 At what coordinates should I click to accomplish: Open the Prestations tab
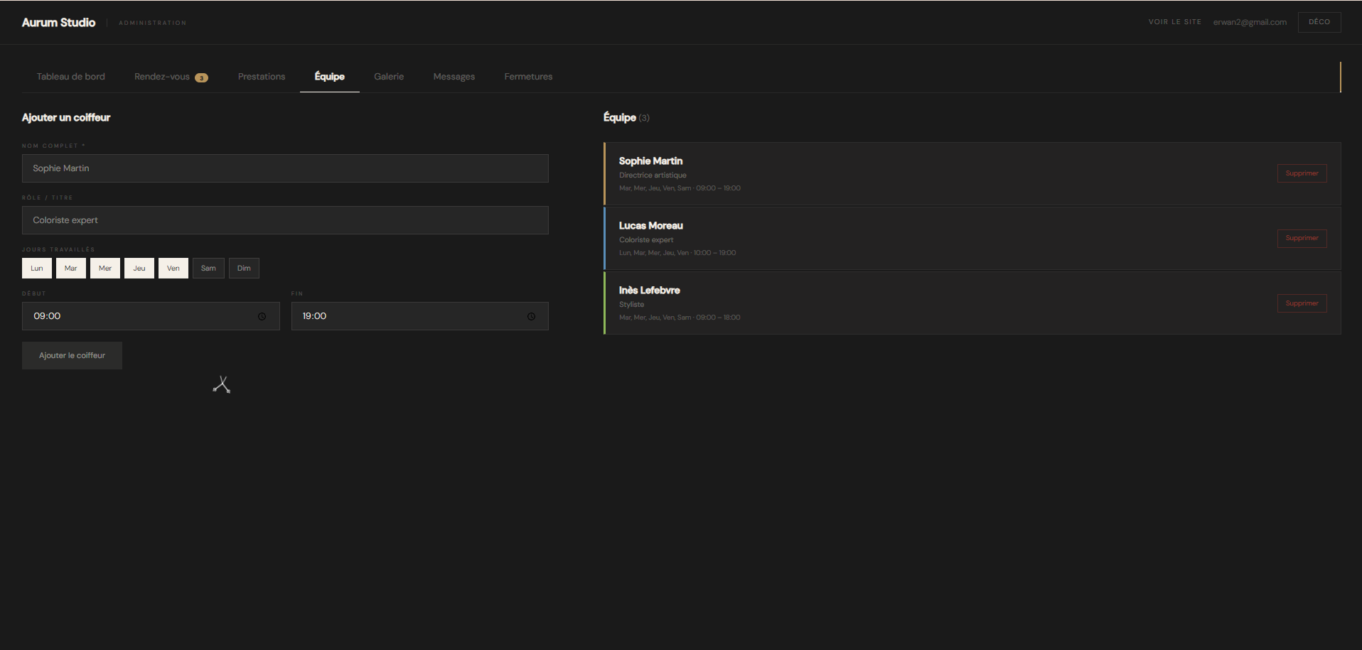point(262,77)
